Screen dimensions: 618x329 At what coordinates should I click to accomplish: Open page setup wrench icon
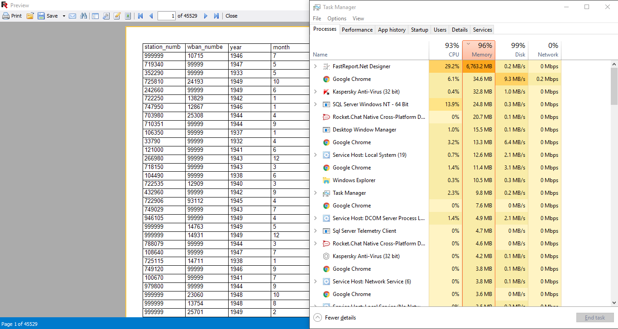click(106, 16)
